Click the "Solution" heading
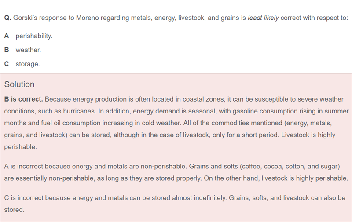352x222 pixels. (19, 84)
